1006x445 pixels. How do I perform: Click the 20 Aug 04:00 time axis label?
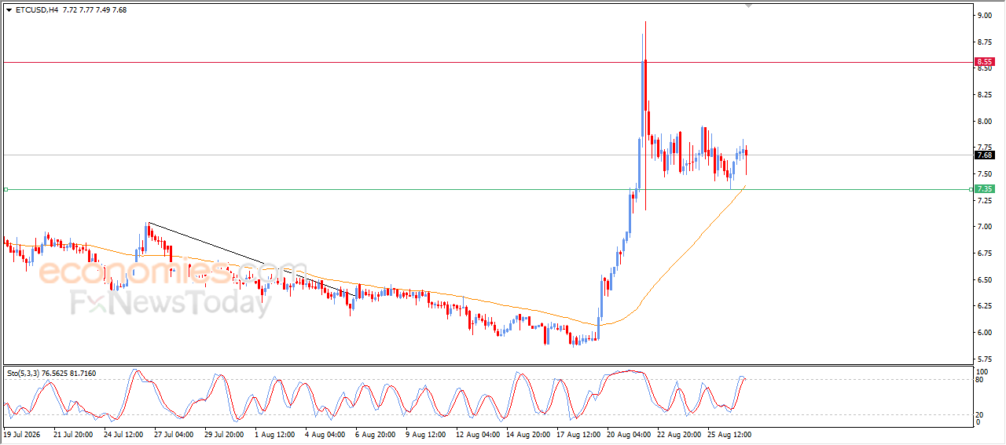628,433
